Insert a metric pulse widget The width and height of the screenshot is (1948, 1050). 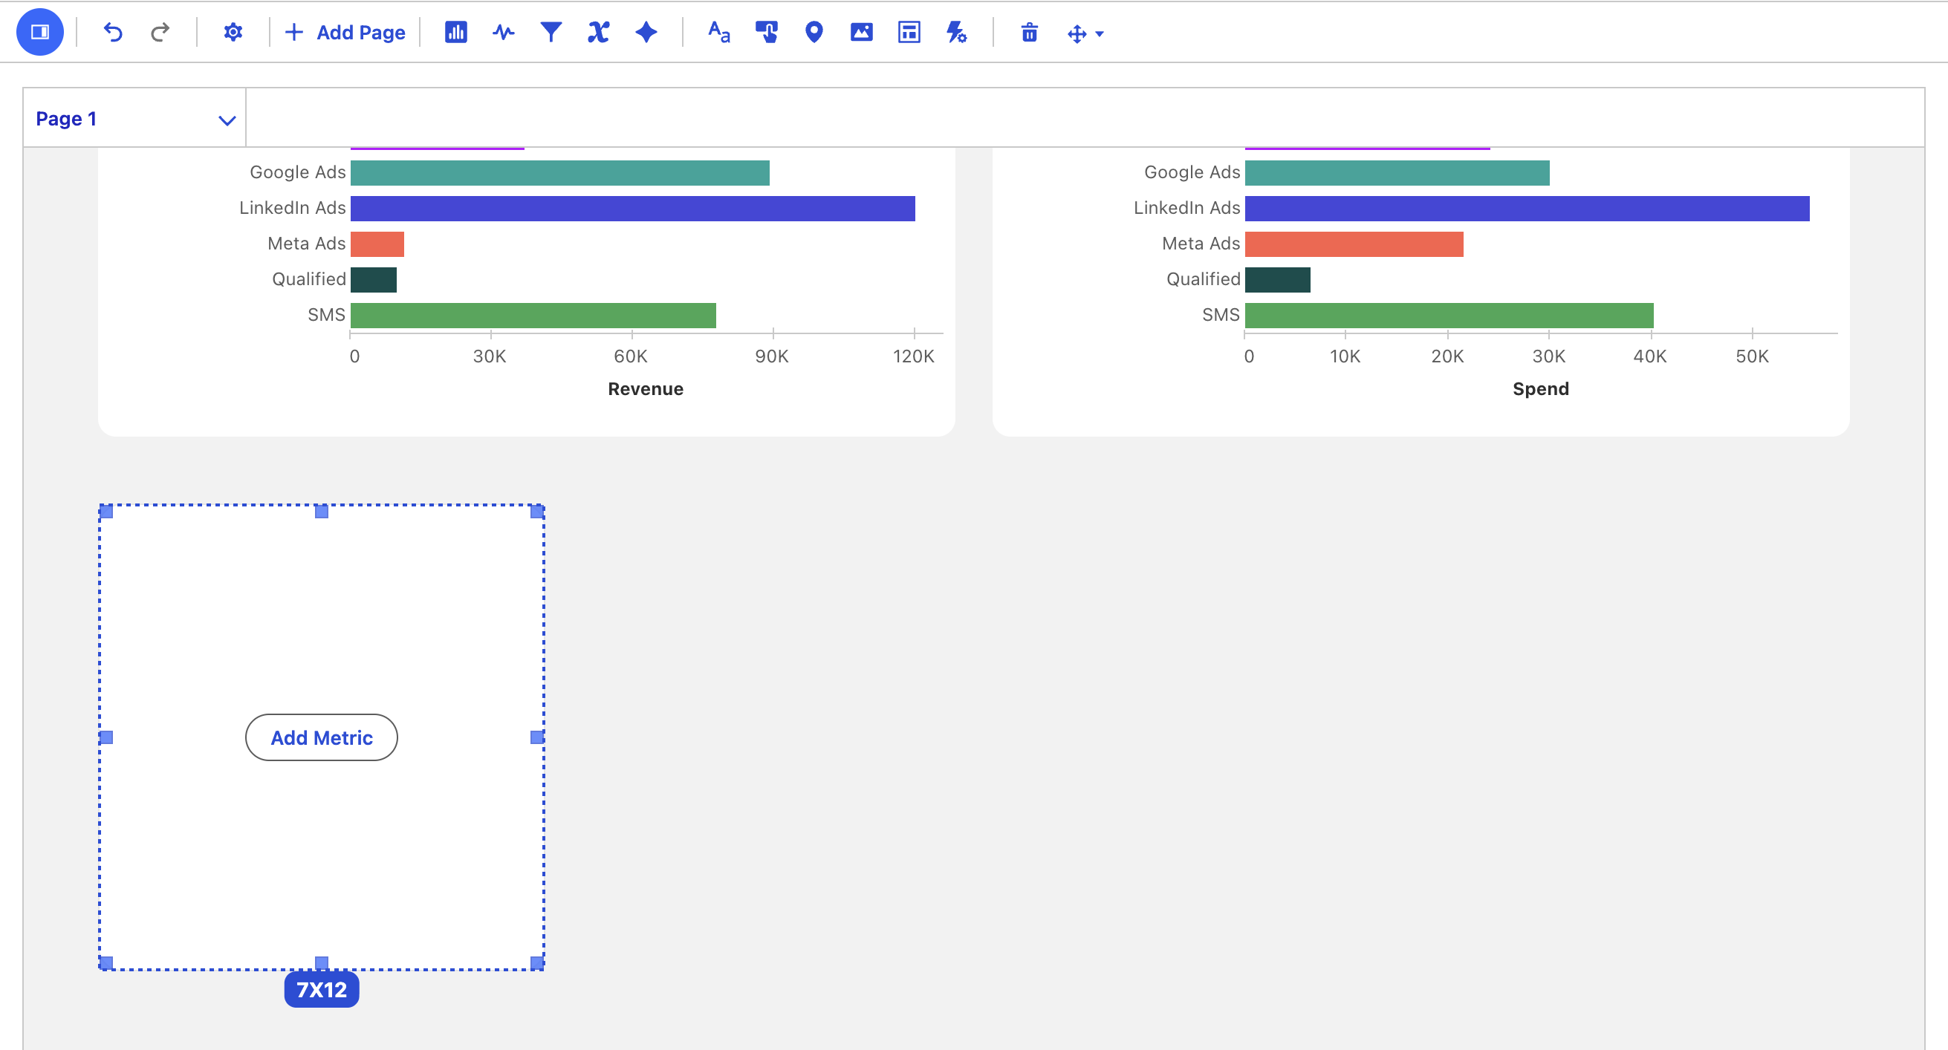(504, 33)
